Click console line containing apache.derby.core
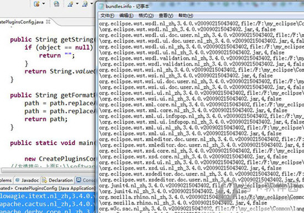This screenshot has width=304, height=213. click(48, 211)
